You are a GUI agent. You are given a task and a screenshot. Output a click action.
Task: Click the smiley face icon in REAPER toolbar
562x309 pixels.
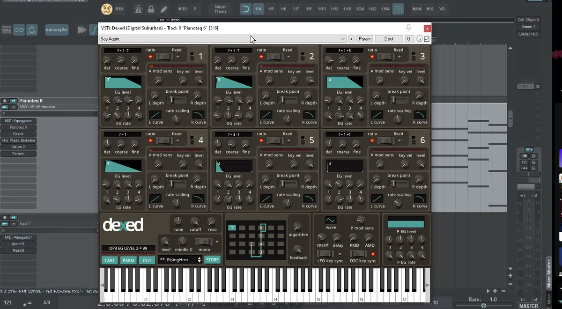107,8
